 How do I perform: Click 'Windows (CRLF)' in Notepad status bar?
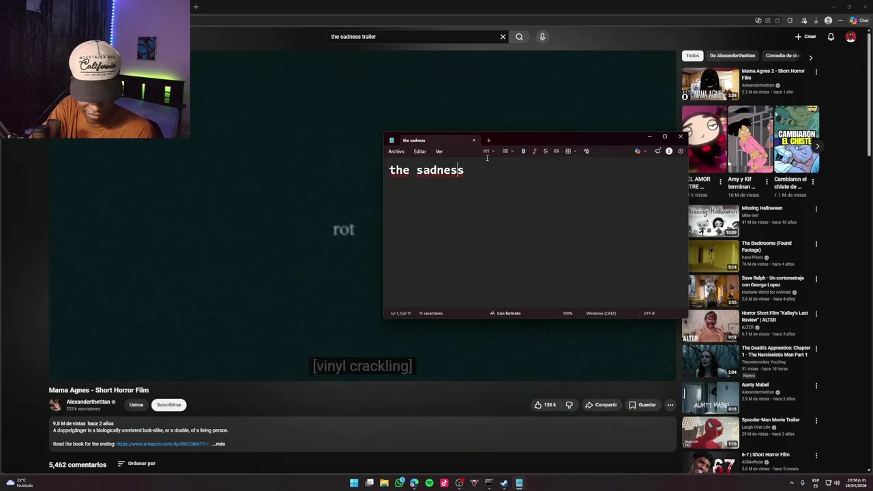click(601, 313)
